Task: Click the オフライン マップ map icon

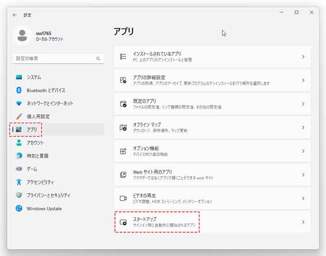Action: pos(123,127)
